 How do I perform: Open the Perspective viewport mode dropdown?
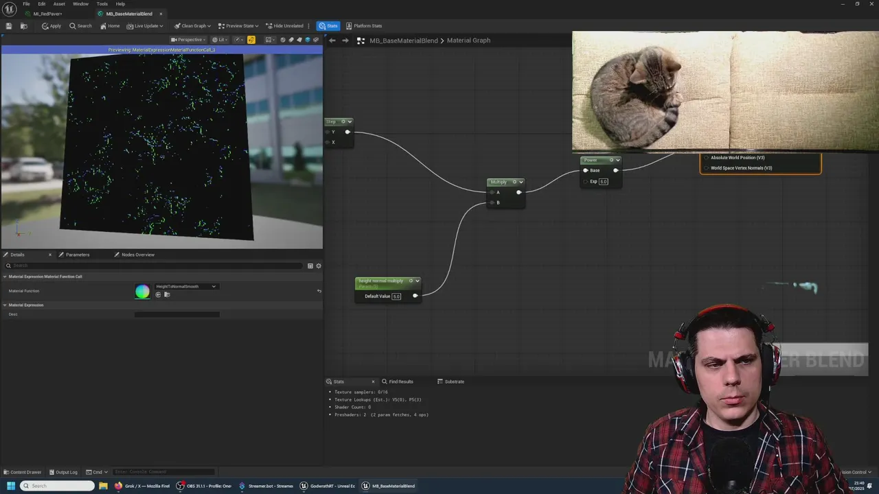point(188,40)
